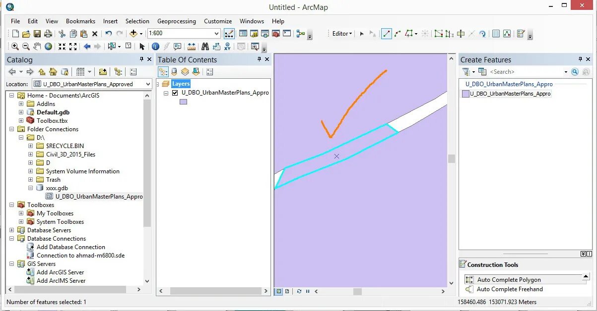Open the Geoprocessing menu
This screenshot has height=311, width=597.
click(177, 21)
